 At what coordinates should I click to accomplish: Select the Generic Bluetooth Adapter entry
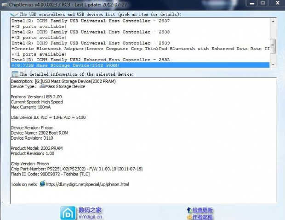coord(140,49)
